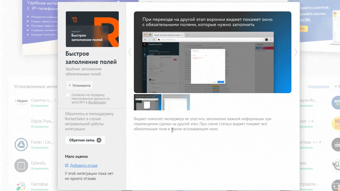Screen dimensions: 340x191
Task: Click the gray Tex Back integration icon
Action: coord(336,145)
